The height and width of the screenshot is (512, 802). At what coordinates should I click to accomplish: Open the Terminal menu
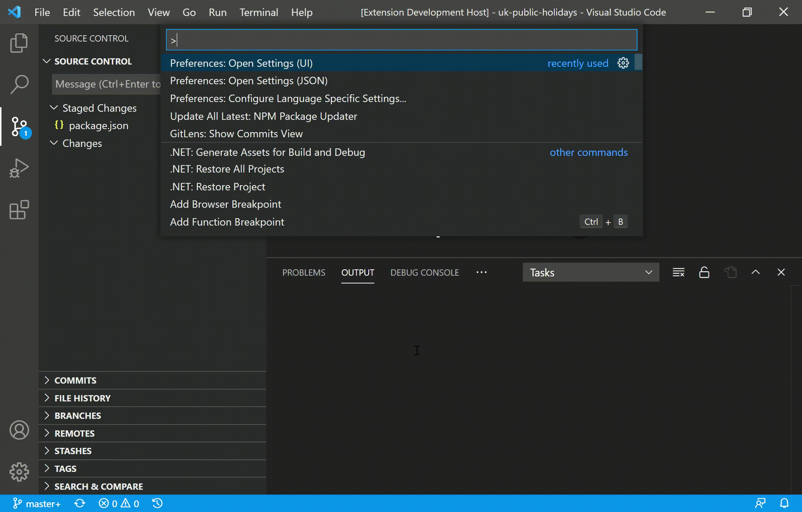(x=258, y=12)
